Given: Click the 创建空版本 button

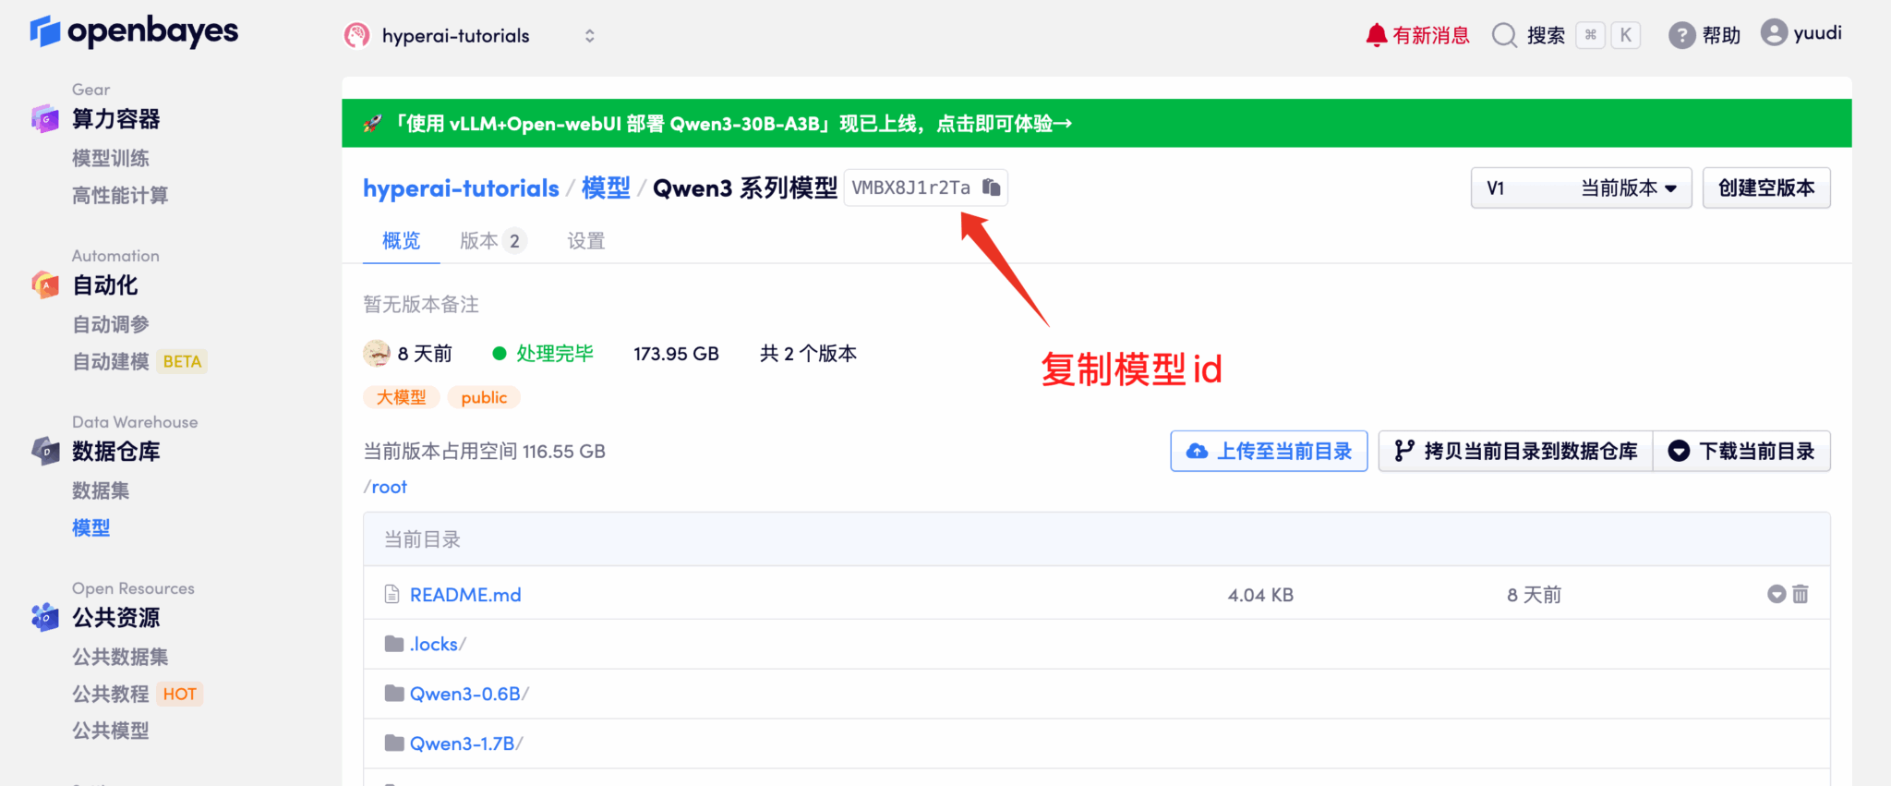Looking at the screenshot, I should click(1765, 188).
